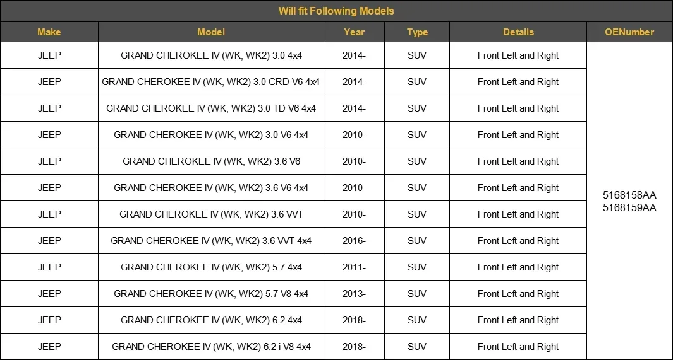
Task: Select the Make column header
Action: click(x=49, y=32)
